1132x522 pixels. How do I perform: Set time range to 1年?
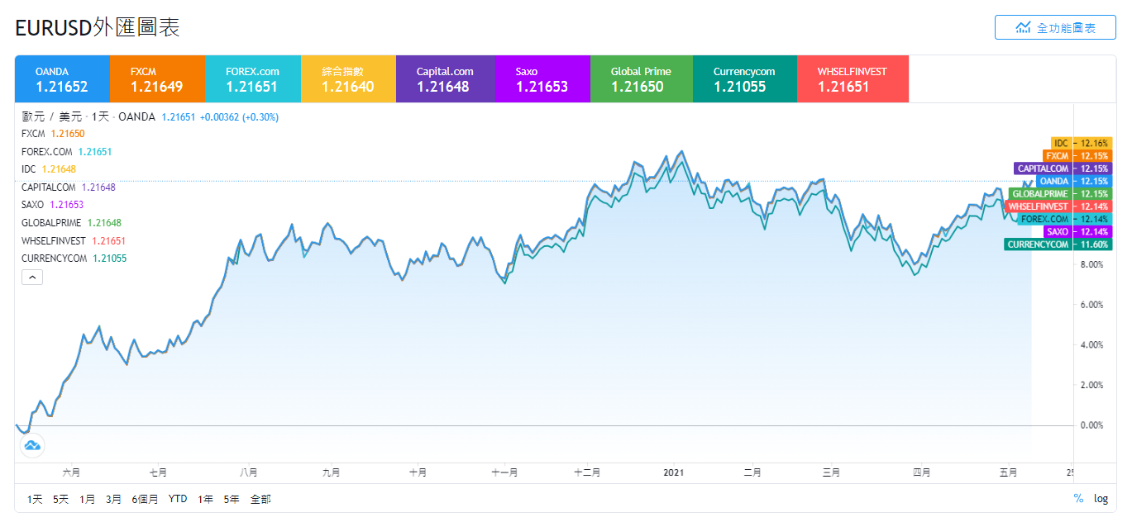(x=205, y=499)
